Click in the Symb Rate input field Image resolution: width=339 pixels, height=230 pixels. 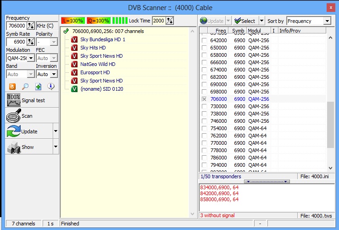17,42
